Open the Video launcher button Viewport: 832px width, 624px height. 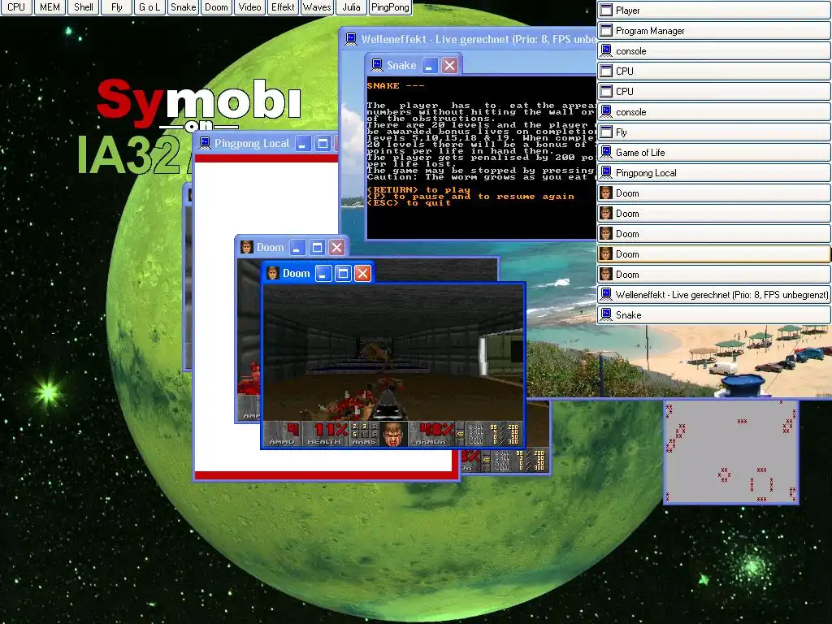[249, 7]
